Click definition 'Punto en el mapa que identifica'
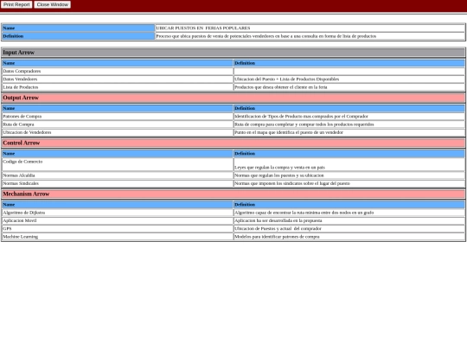 pyautogui.click(x=289, y=132)
